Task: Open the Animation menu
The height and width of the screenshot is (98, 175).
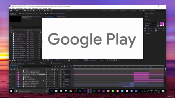Action: 35,8
